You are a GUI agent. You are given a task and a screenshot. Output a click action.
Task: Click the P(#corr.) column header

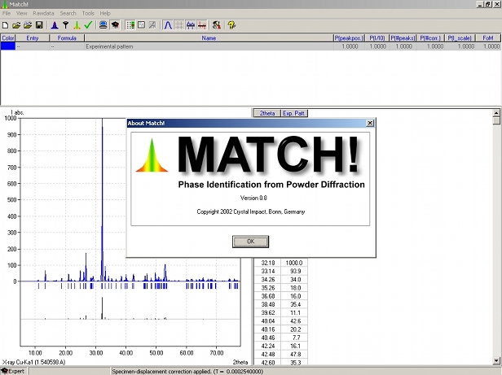click(430, 38)
